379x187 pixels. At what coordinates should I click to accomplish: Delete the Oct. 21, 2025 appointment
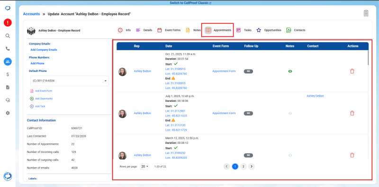pos(352,71)
